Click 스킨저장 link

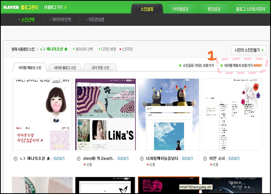[x=126, y=49]
